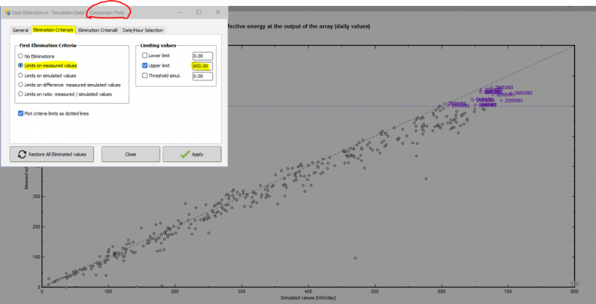Click the PVsyst app icon in title bar
This screenshot has height=304, width=596.
[7, 13]
